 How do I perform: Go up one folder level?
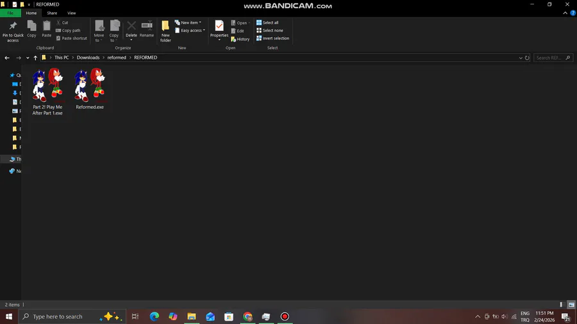click(x=35, y=58)
